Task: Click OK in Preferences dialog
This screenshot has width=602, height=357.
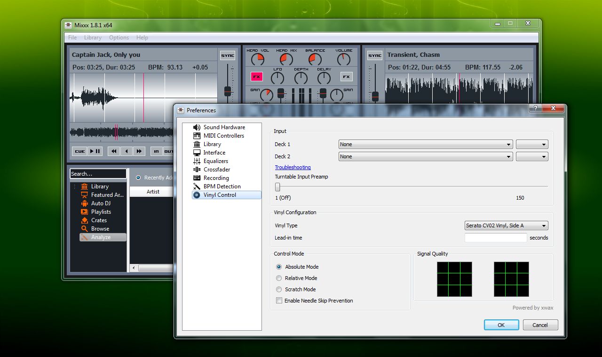Action: pos(501,325)
